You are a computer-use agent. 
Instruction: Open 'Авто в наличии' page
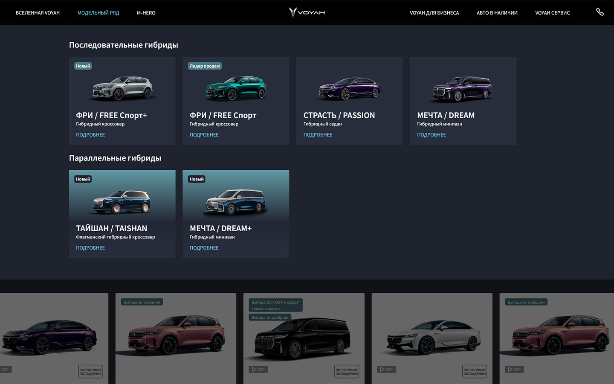coord(497,13)
